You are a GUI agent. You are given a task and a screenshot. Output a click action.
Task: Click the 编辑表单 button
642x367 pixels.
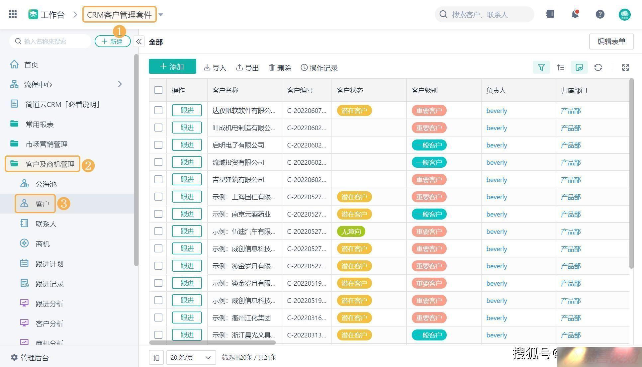coord(611,42)
